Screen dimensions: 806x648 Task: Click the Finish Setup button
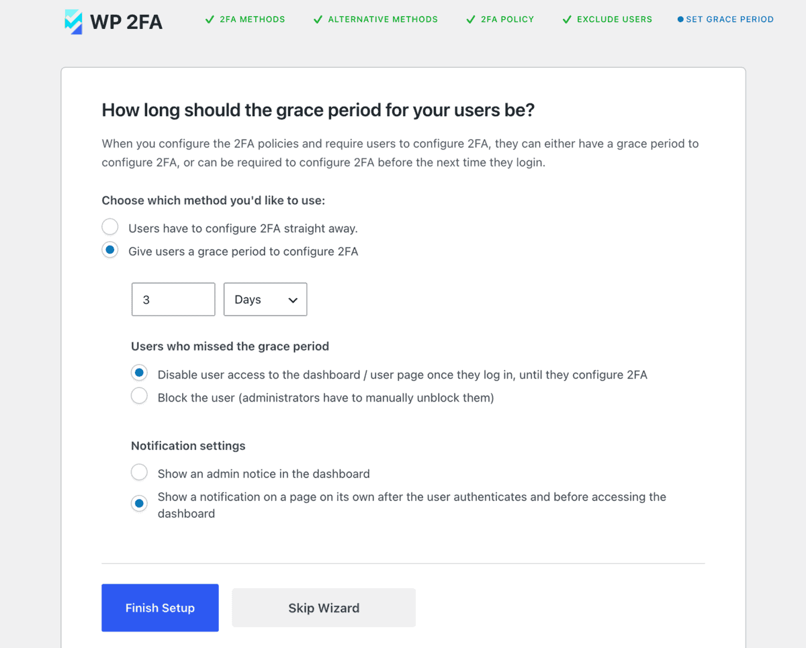coord(160,608)
